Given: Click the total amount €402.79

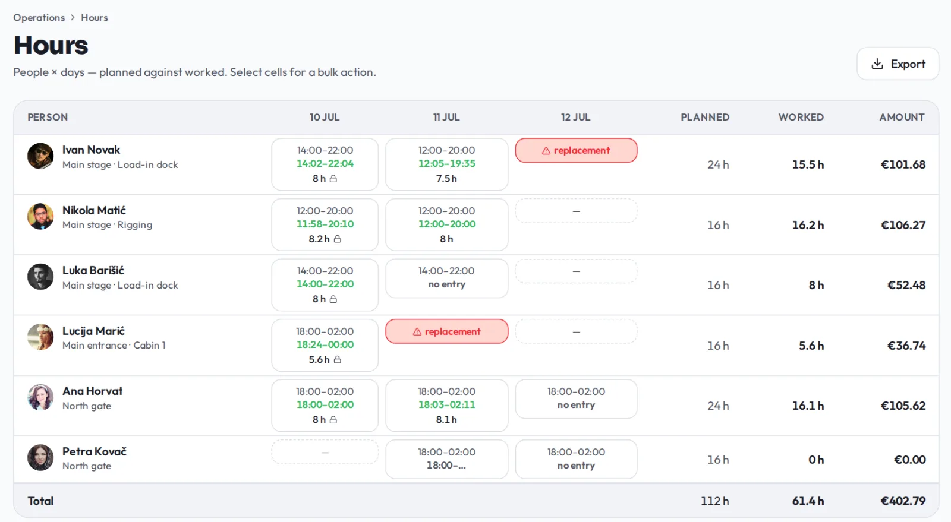Looking at the screenshot, I should coord(903,501).
